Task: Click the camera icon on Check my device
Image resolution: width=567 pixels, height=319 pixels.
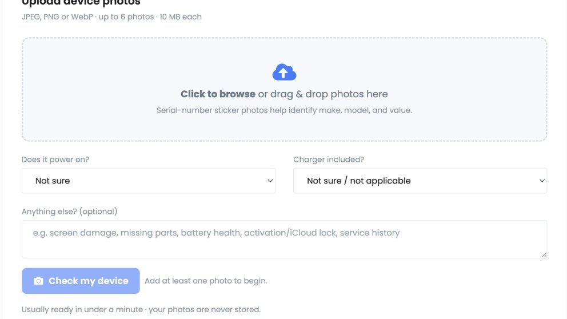Action: click(x=38, y=281)
